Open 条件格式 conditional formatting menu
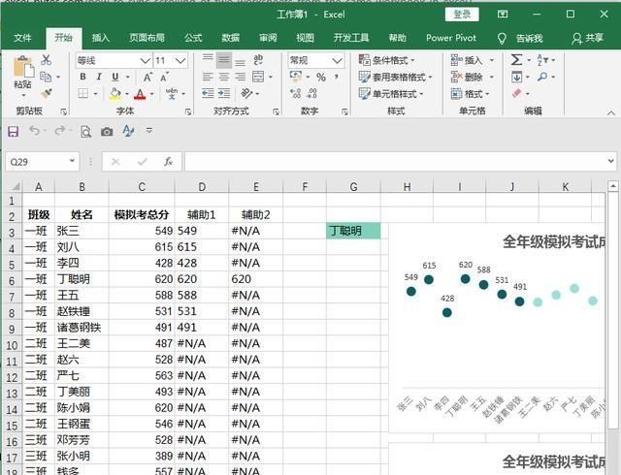The width and height of the screenshot is (621, 475). point(387,60)
